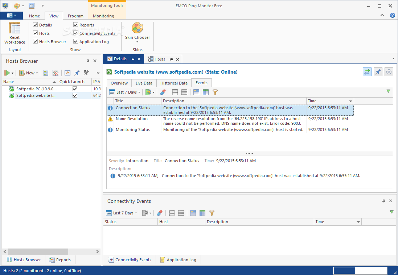Click the group panel icon in Events toolbar
The image size is (398, 275).
(x=196, y=92)
